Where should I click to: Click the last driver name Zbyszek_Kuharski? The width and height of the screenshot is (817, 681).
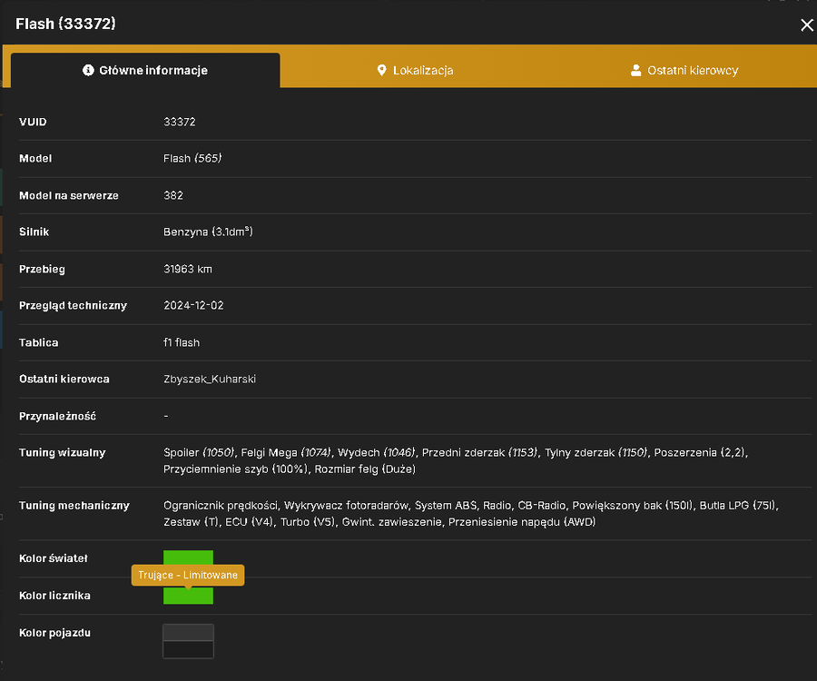(x=210, y=380)
